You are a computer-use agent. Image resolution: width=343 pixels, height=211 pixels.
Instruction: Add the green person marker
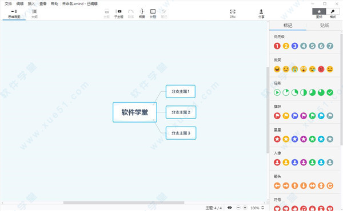click(x=312, y=163)
